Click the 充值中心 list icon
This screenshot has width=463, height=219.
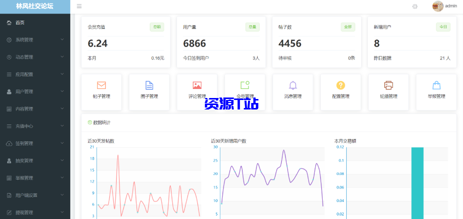point(9,126)
